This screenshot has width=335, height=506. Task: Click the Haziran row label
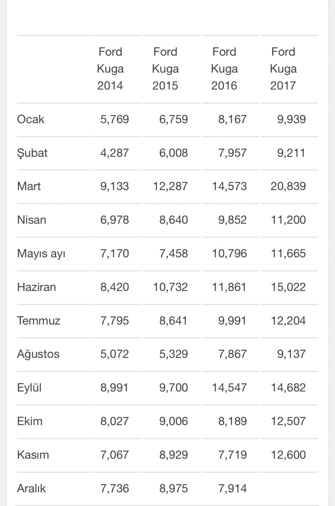[x=36, y=287]
